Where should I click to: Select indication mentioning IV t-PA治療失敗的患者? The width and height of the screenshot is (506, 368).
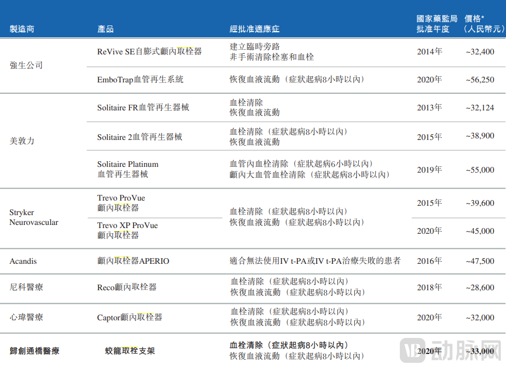point(315,261)
